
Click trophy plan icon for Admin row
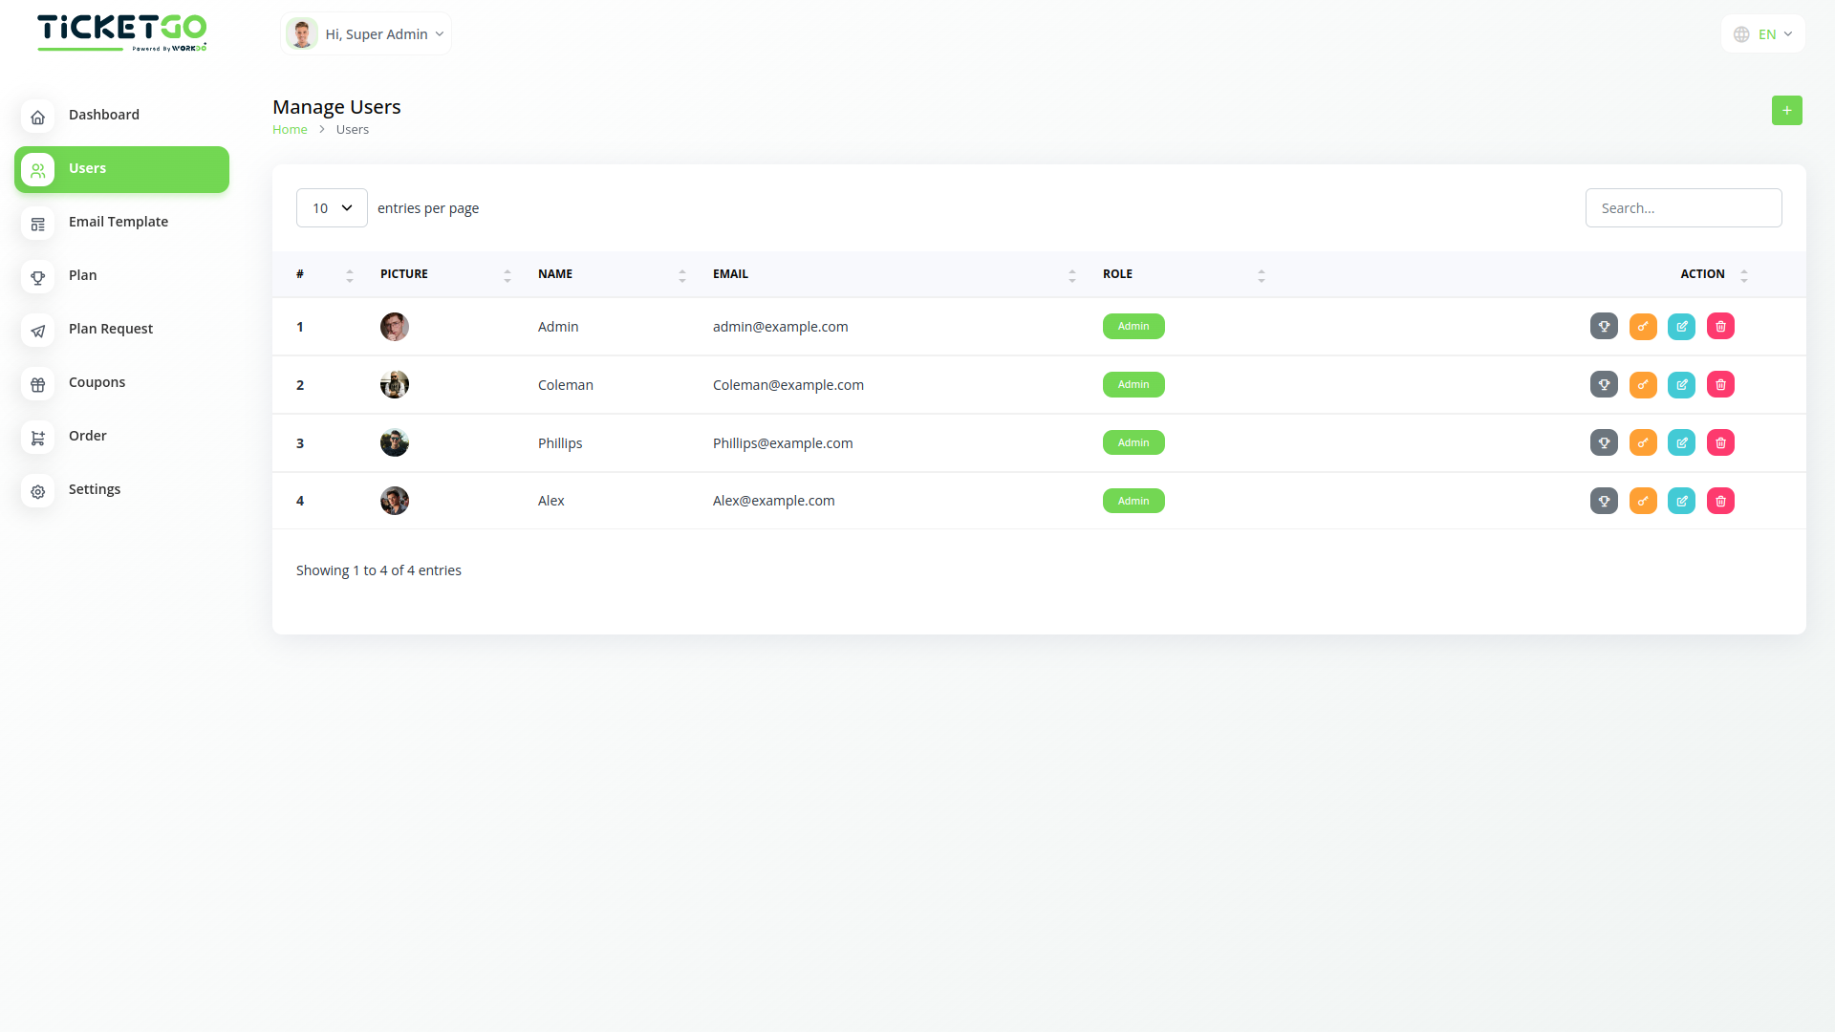point(1604,326)
